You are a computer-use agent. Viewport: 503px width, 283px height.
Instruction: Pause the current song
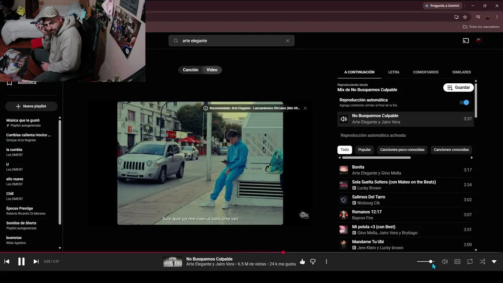pyautogui.click(x=21, y=261)
